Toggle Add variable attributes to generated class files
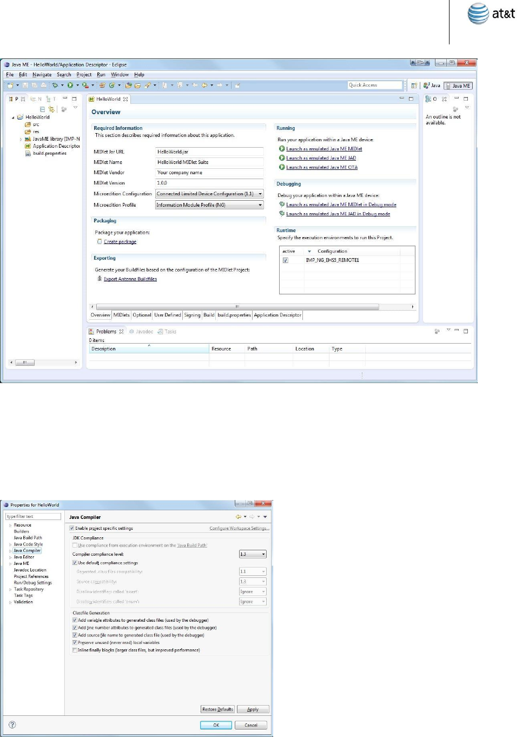 coord(75,620)
